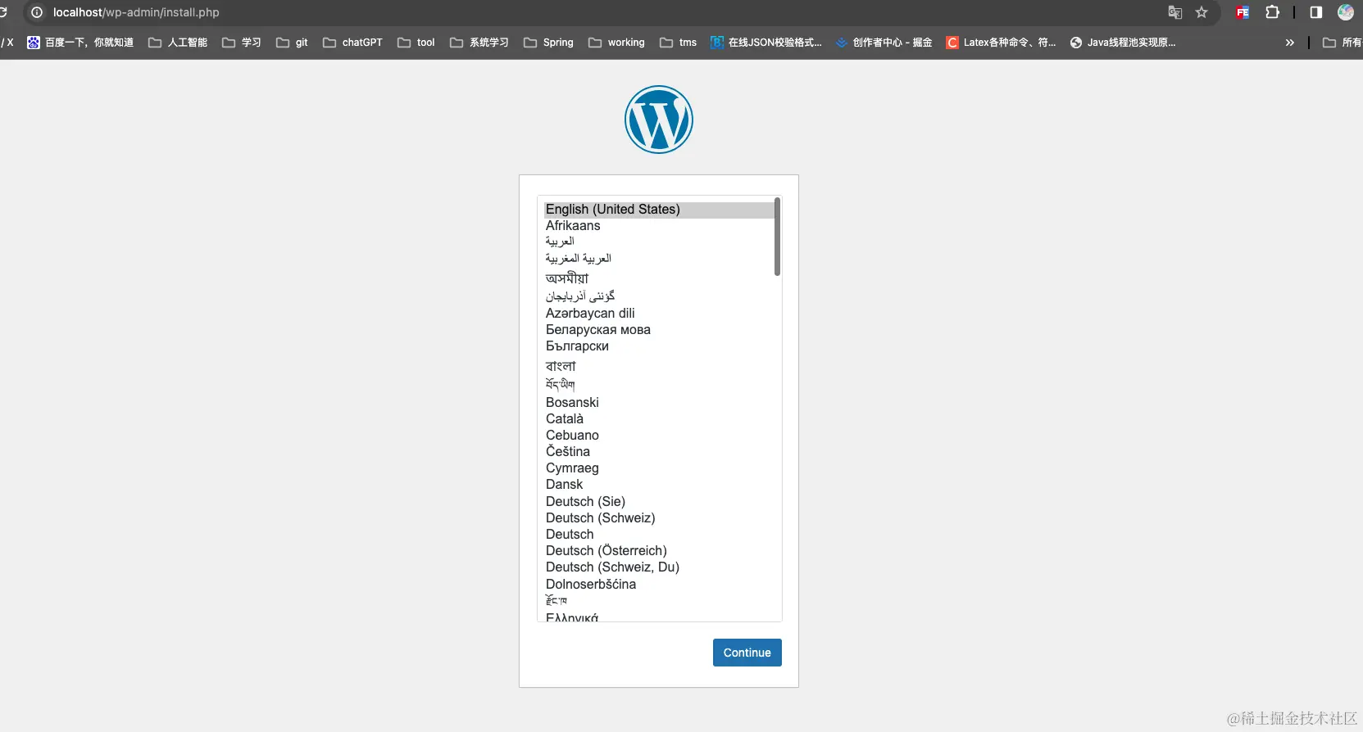
Task: Open the Spring bookmark folder
Action: tap(549, 43)
